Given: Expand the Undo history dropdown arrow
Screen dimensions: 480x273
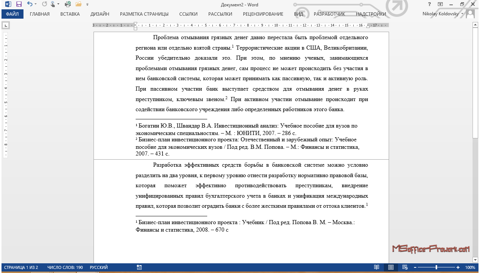Looking at the screenshot, I should [x=36, y=4].
